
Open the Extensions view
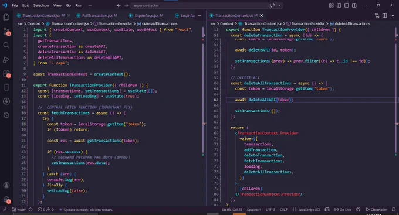(6, 74)
